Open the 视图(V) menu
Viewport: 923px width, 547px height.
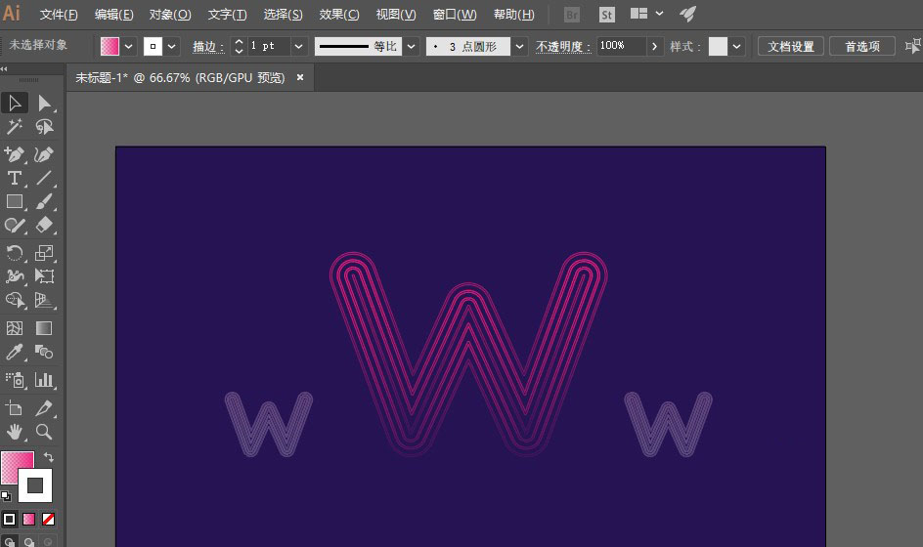point(396,14)
